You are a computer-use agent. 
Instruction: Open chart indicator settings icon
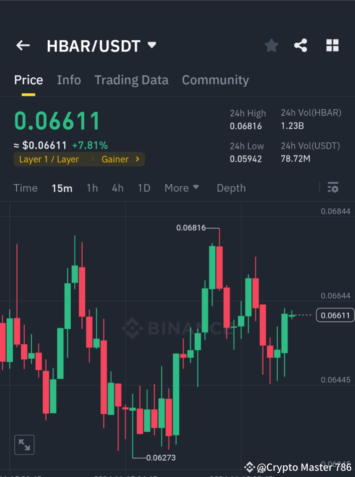pos(333,188)
